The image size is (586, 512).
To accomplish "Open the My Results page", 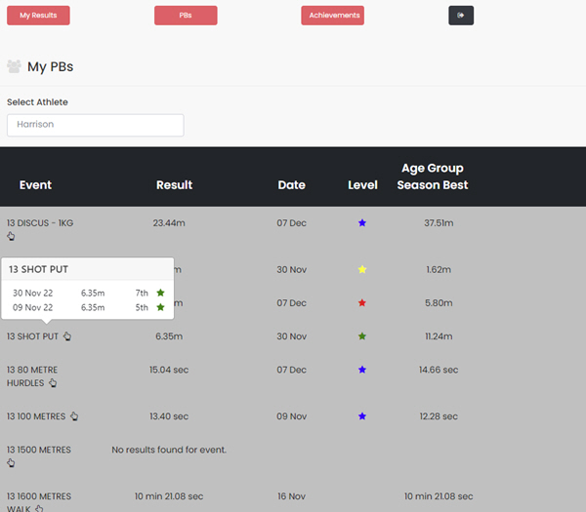I will (x=38, y=16).
